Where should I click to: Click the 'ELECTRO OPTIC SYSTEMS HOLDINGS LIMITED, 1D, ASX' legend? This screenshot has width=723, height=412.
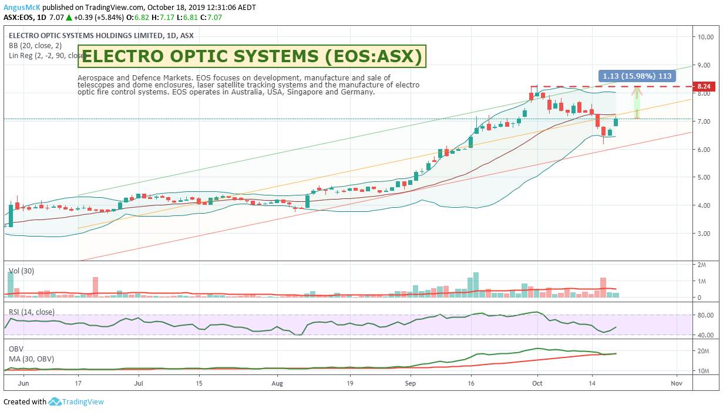[x=101, y=36]
